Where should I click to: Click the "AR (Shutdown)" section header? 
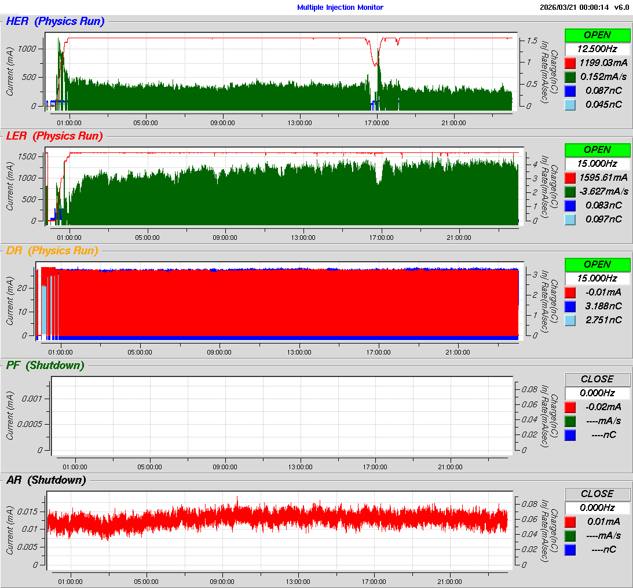click(46, 480)
